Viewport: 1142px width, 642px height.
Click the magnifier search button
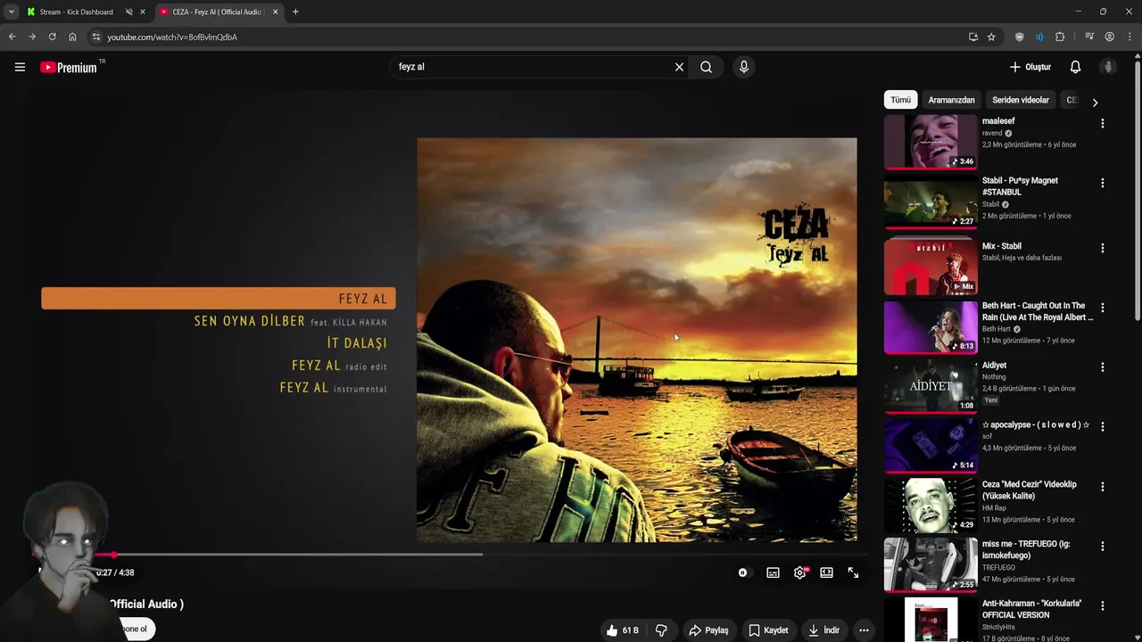point(706,67)
